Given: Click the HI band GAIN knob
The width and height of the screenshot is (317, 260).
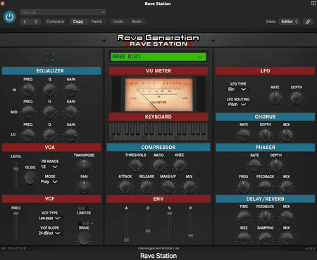Looking at the screenshot, I should (71, 90).
